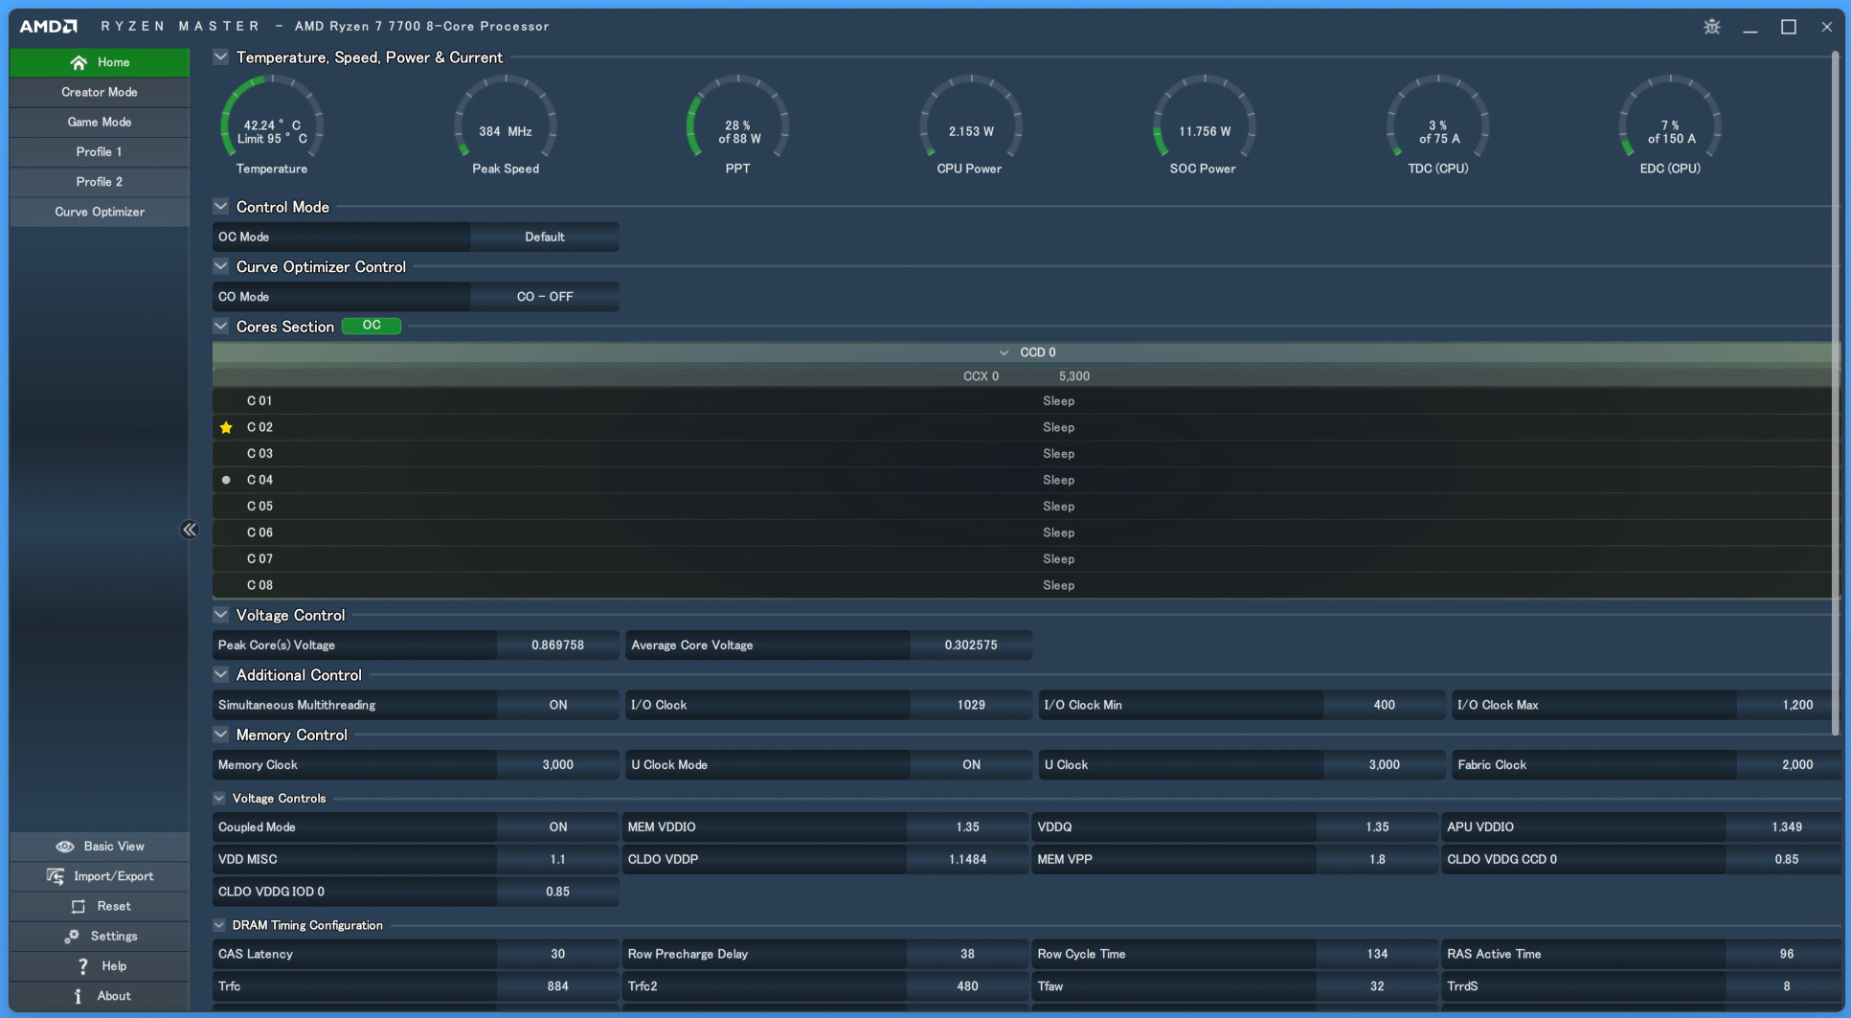Collapse the sidebar with the double chevron
This screenshot has width=1851, height=1018.
190,530
